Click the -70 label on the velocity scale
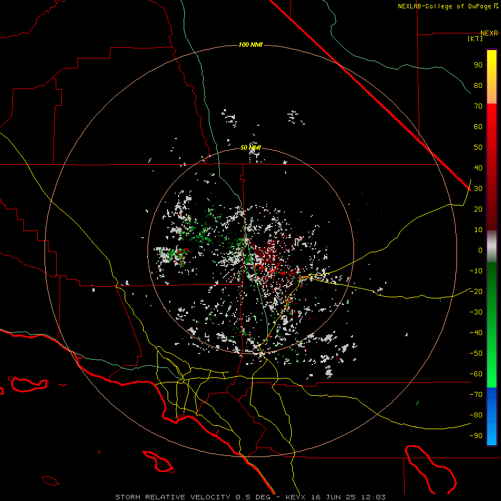 pos(476,394)
